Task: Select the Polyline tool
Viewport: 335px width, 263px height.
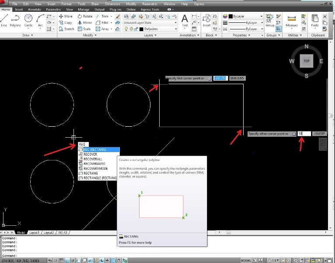Action: pyautogui.click(x=15, y=20)
